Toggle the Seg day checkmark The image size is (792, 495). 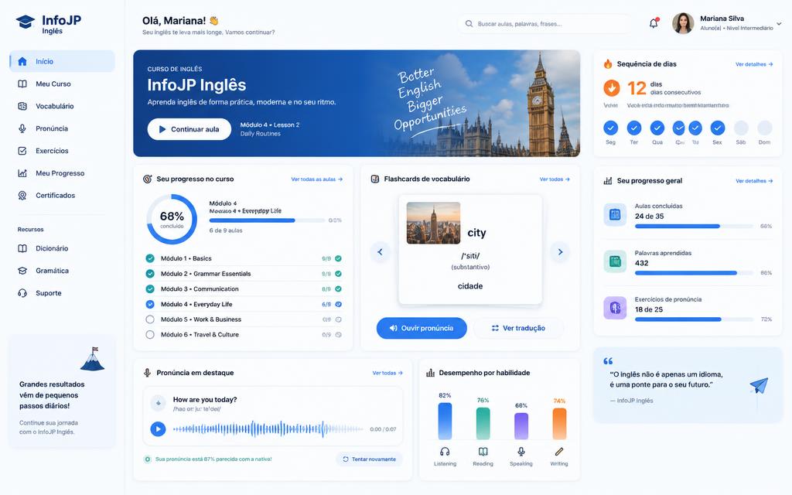click(611, 128)
